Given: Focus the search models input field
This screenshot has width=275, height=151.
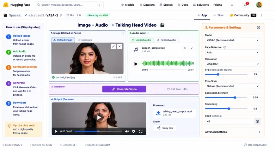Looking at the screenshot, I should [69, 5].
